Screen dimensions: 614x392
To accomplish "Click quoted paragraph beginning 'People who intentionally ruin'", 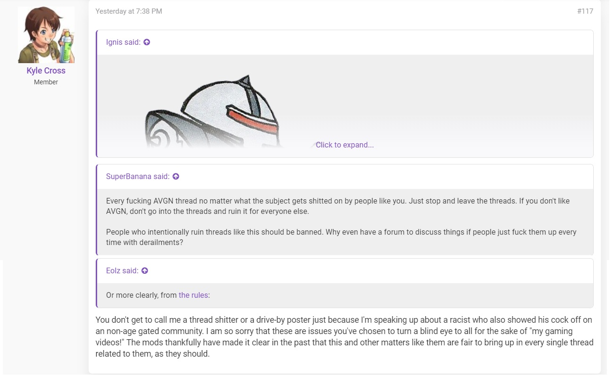I will [x=341, y=237].
